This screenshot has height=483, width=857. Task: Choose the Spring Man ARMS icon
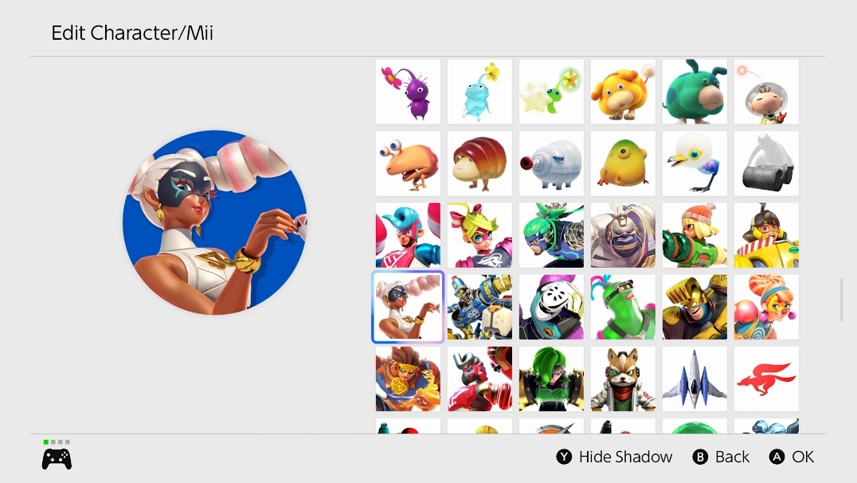pos(408,235)
